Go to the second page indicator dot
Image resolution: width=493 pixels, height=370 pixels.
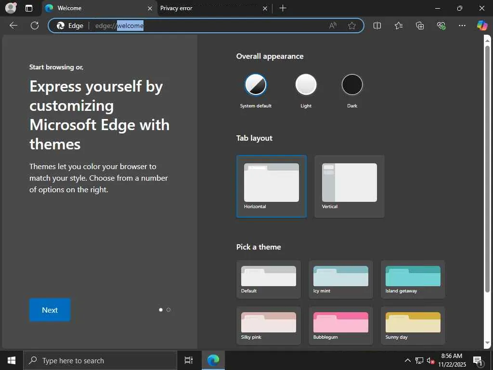click(169, 310)
